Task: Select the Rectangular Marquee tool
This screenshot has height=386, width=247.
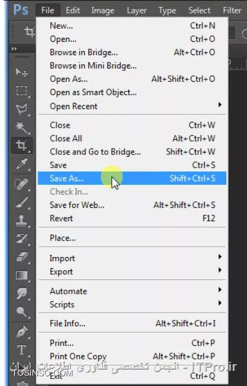Action: [22, 91]
